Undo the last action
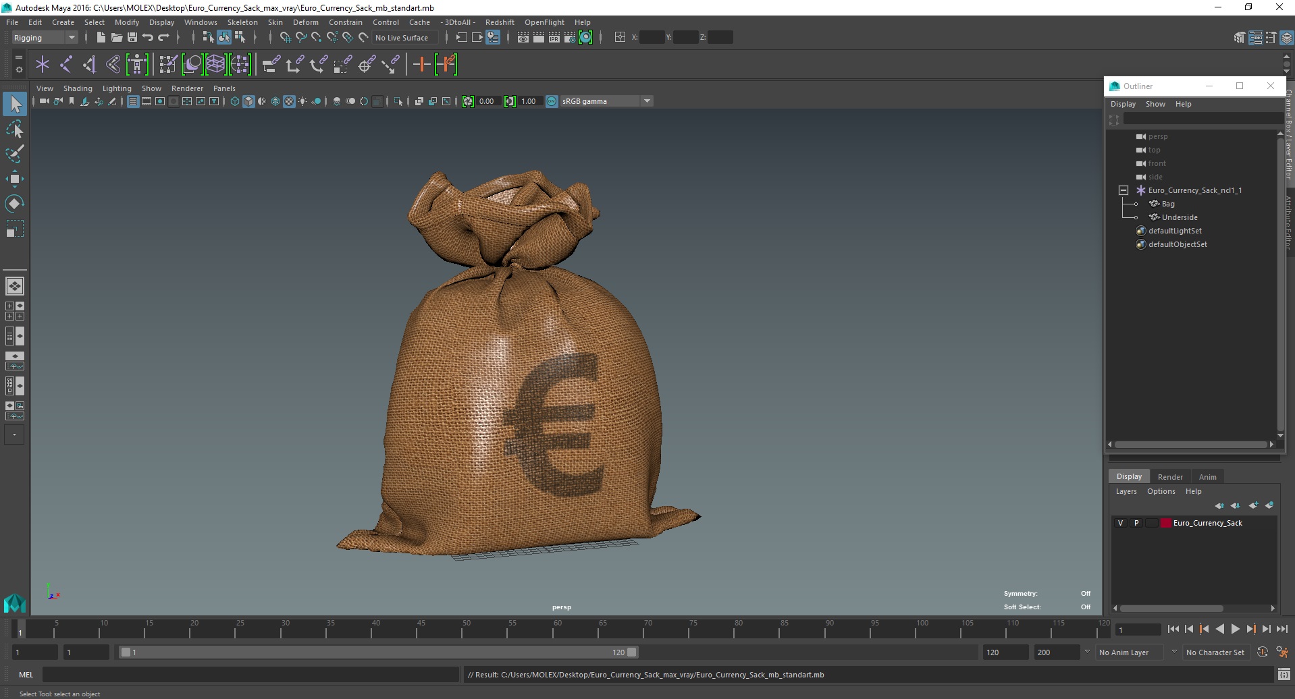 click(148, 37)
